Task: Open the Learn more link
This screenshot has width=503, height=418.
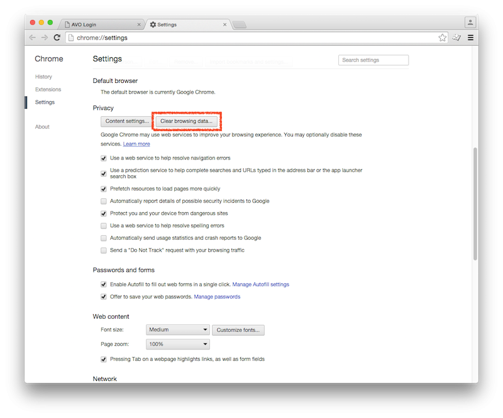Action: point(136,144)
